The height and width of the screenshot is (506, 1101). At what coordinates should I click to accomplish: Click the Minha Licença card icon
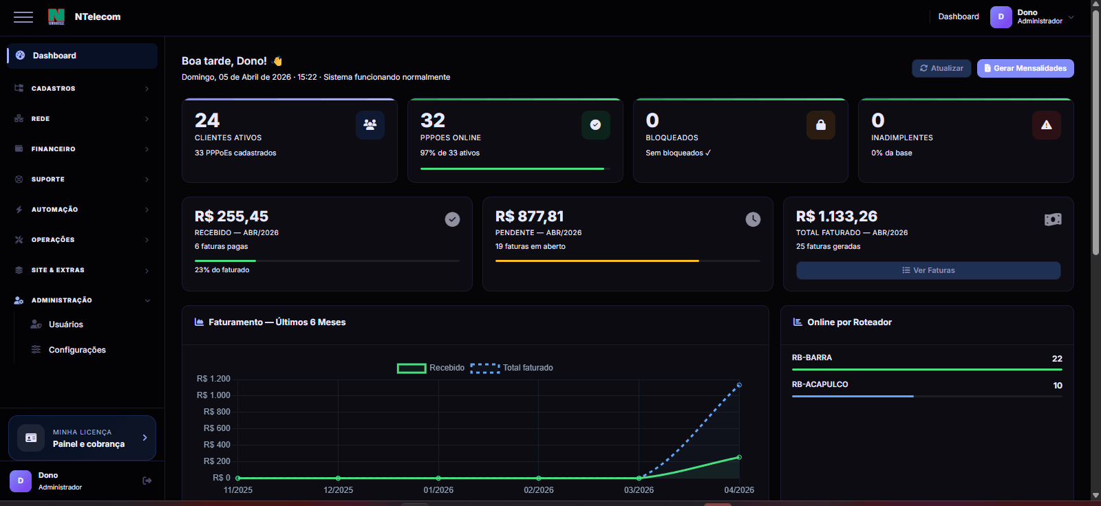(x=31, y=438)
